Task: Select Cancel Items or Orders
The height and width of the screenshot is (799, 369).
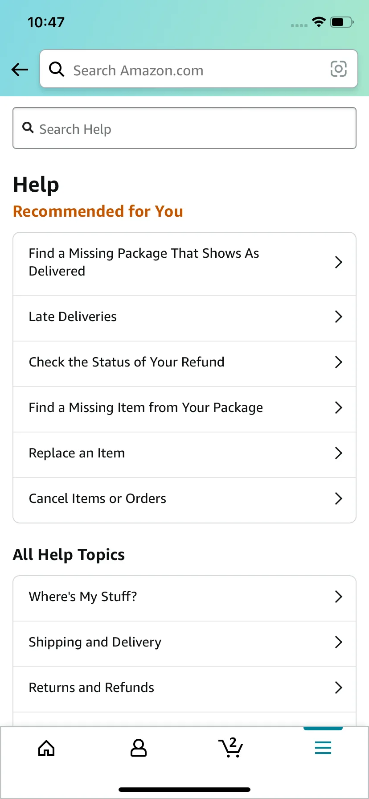Action: coord(98,498)
